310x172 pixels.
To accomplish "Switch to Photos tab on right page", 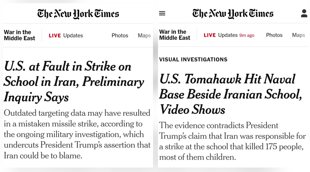I will [x=274, y=35].
